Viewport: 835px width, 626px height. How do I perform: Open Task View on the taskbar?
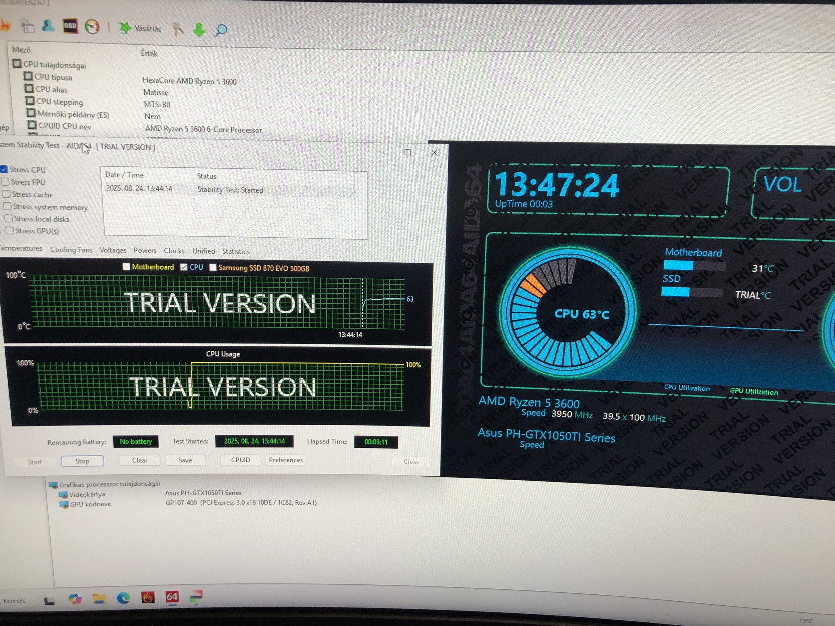[49, 600]
